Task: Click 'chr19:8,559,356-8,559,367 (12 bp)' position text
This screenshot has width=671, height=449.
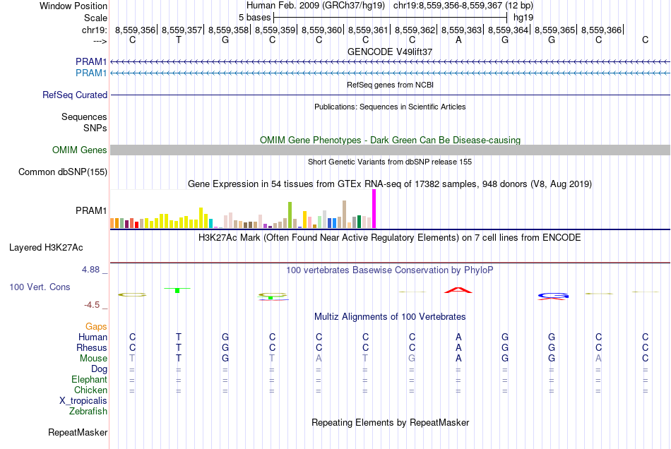Action: click(x=463, y=6)
